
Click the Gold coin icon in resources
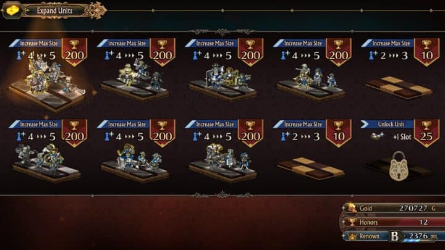[x=351, y=208]
